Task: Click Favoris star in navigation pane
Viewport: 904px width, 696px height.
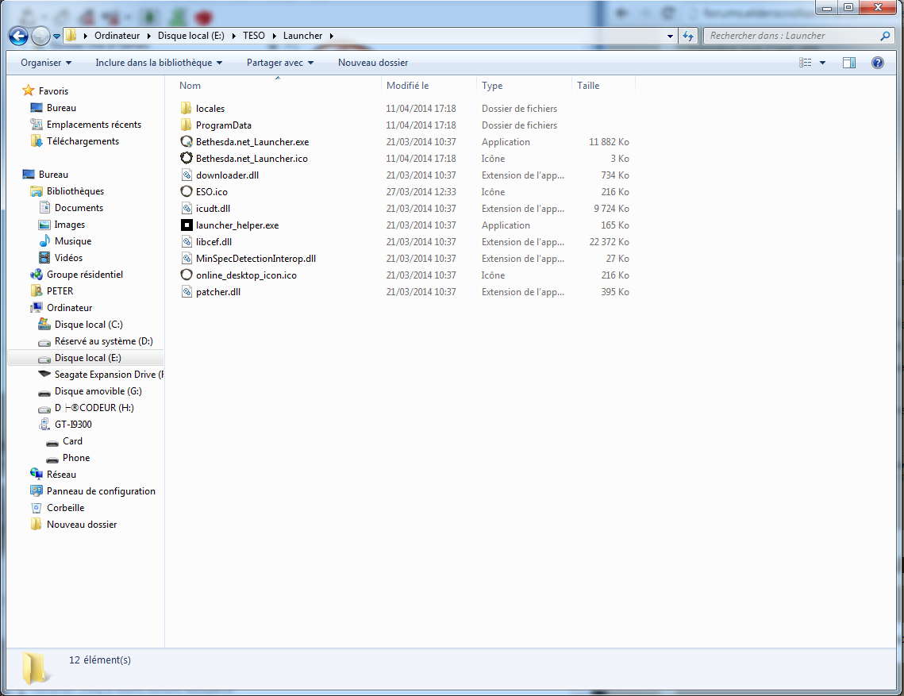Action: click(29, 90)
